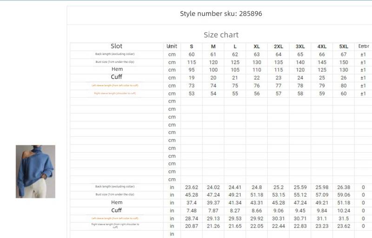Click the orange left sleeve length label in cm rows

click(x=115, y=86)
